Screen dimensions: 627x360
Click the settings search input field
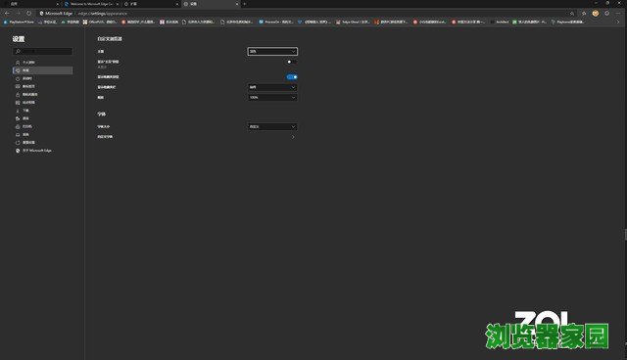43,52
